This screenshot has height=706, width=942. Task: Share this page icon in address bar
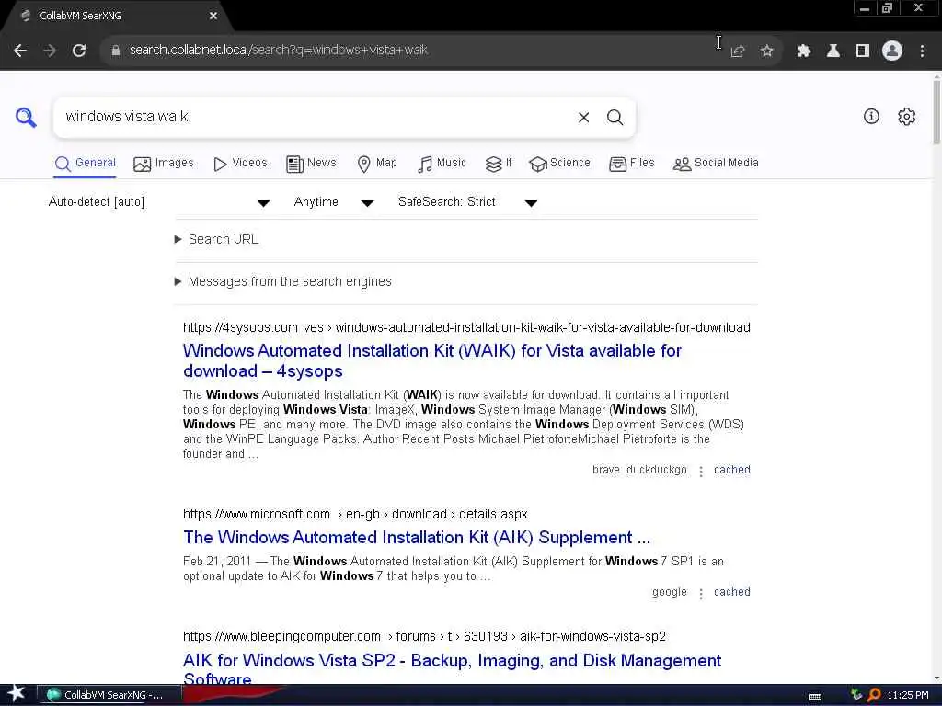tap(738, 51)
